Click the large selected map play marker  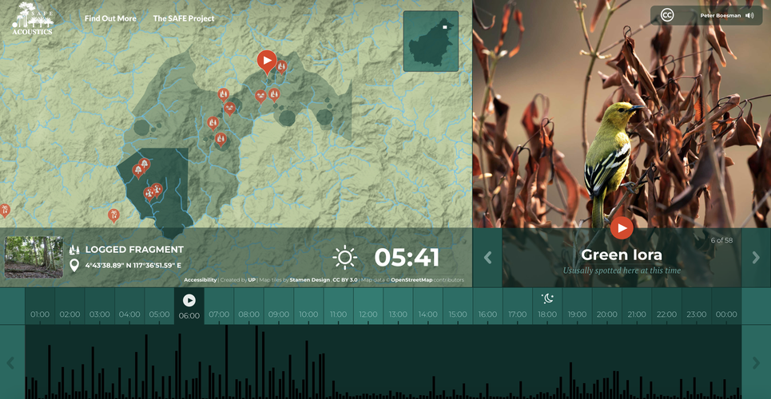(x=266, y=60)
